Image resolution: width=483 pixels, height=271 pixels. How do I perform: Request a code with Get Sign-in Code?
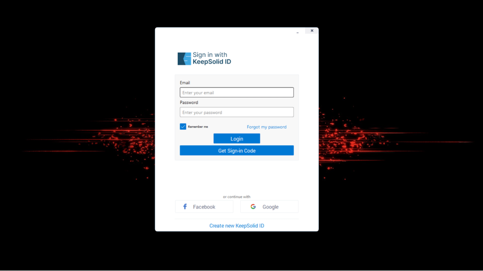tap(237, 151)
